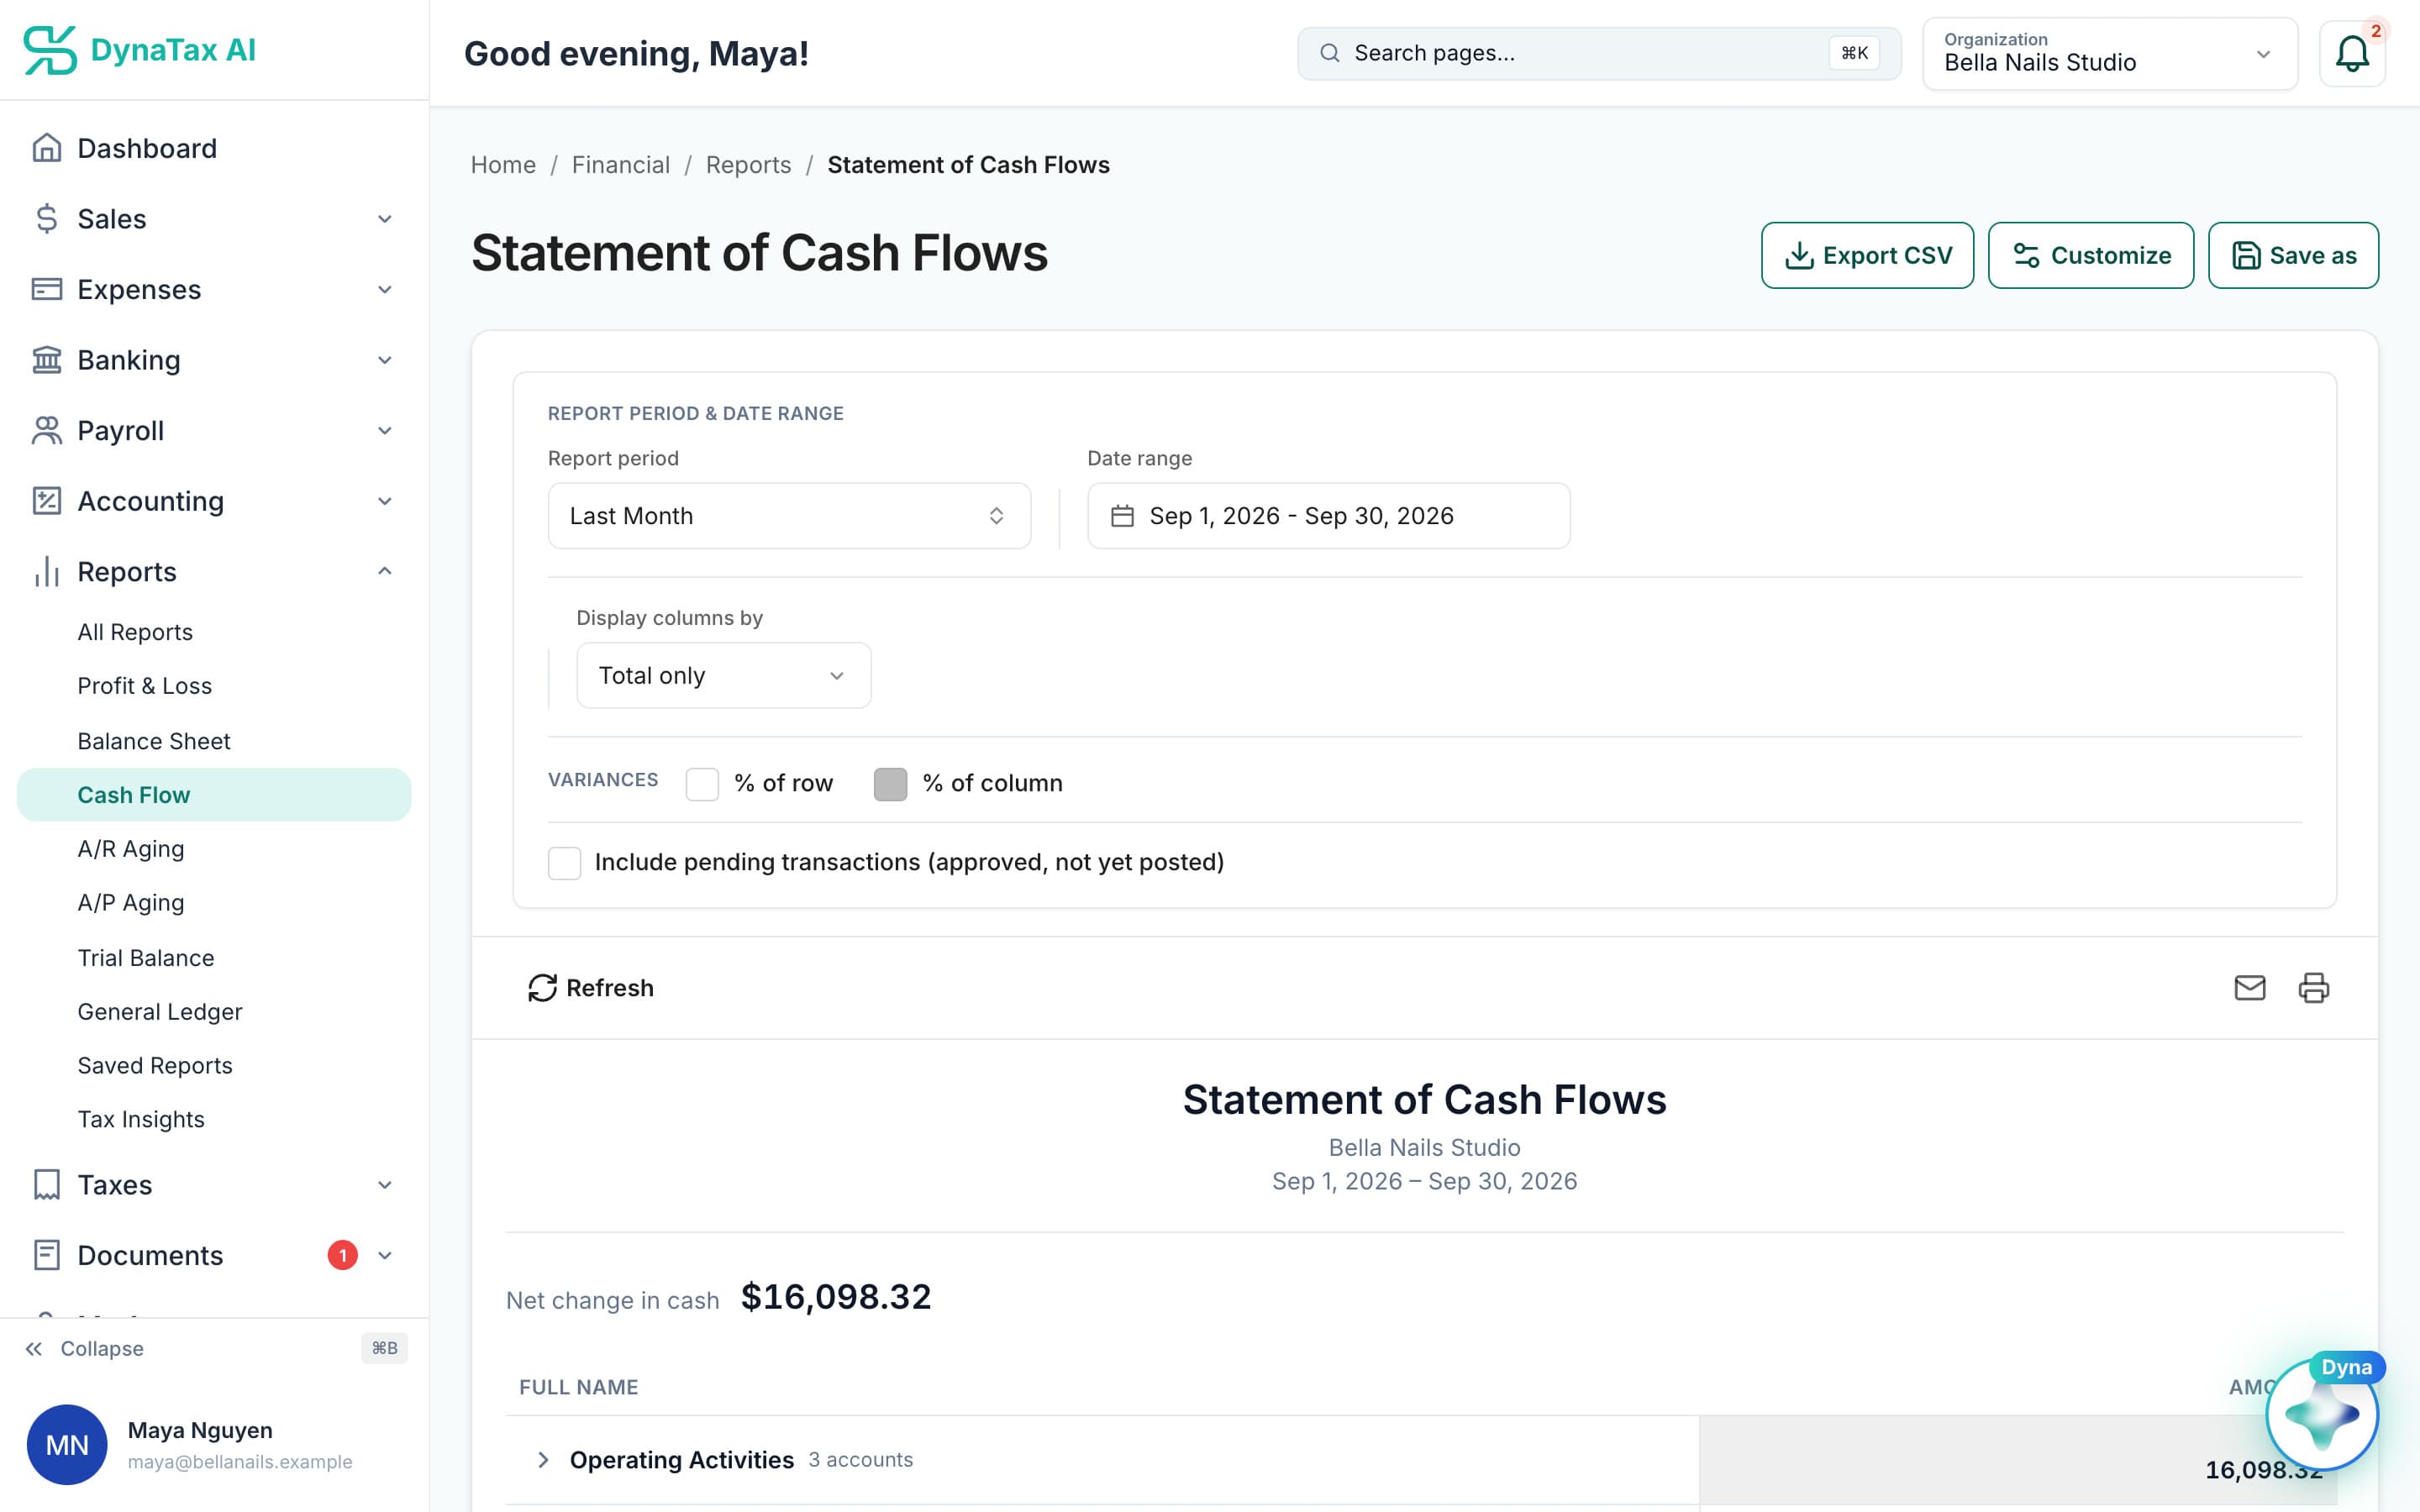The image size is (2420, 1512).
Task: Click the Accounting percent icon
Action: [x=47, y=501]
